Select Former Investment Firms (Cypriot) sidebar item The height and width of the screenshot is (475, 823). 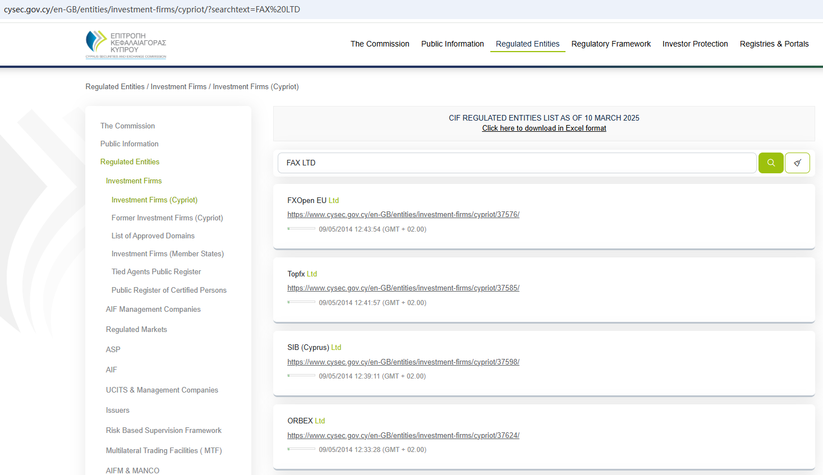(x=167, y=218)
